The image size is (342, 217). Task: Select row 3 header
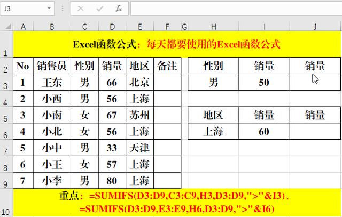(x=6, y=82)
